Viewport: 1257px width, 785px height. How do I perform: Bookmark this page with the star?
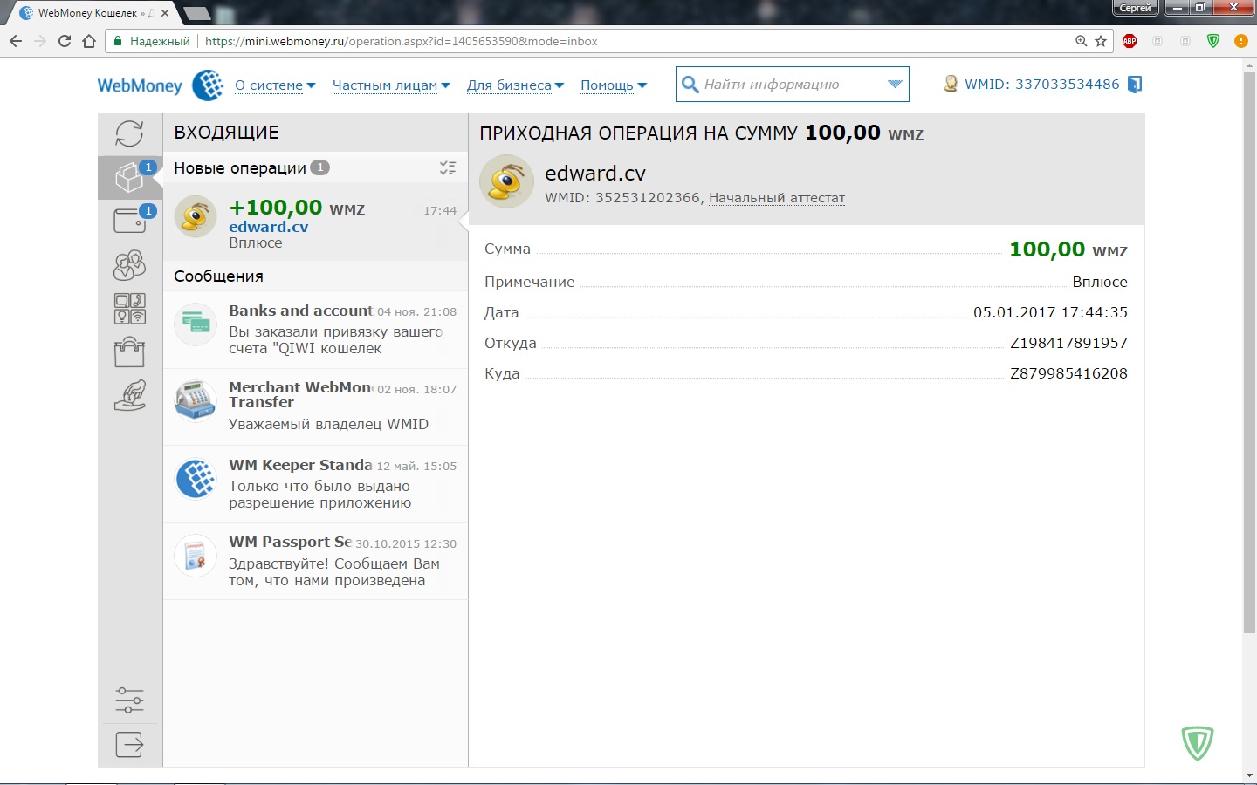point(1101,41)
